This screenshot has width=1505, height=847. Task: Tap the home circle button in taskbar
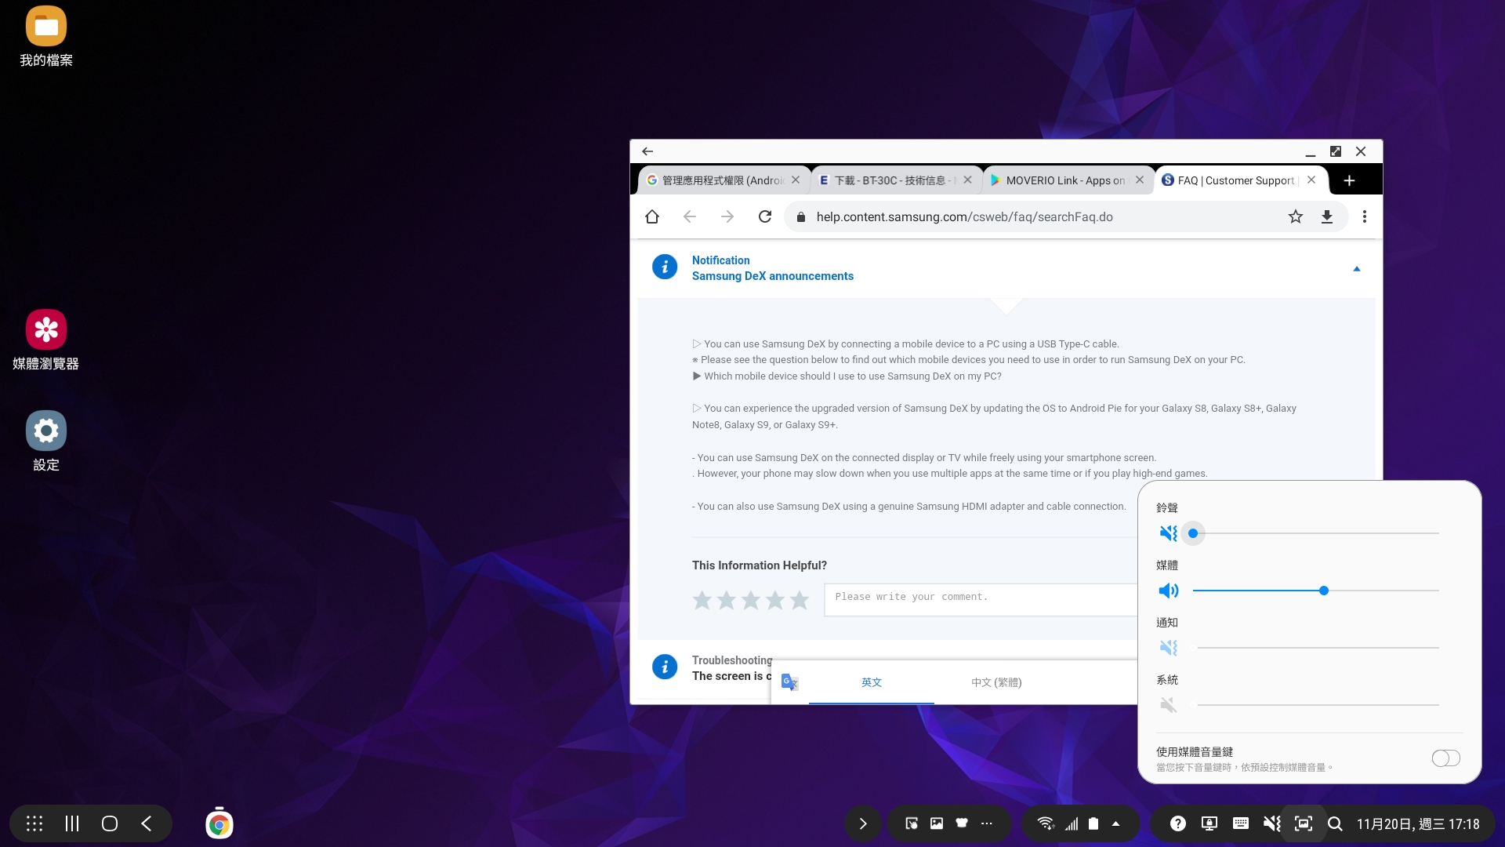coord(110,823)
